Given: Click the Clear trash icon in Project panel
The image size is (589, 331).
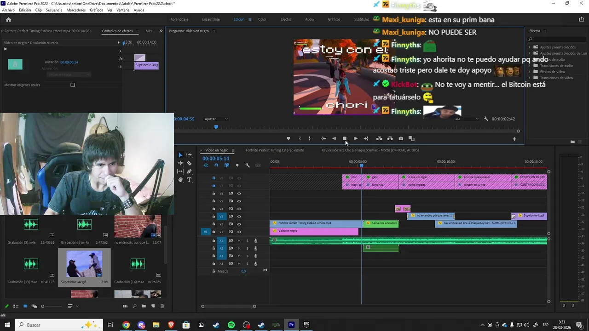Looking at the screenshot, I should (162, 306).
